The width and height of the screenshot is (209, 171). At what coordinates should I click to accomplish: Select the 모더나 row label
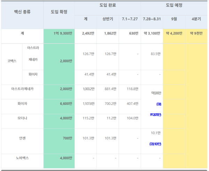coord(22,118)
